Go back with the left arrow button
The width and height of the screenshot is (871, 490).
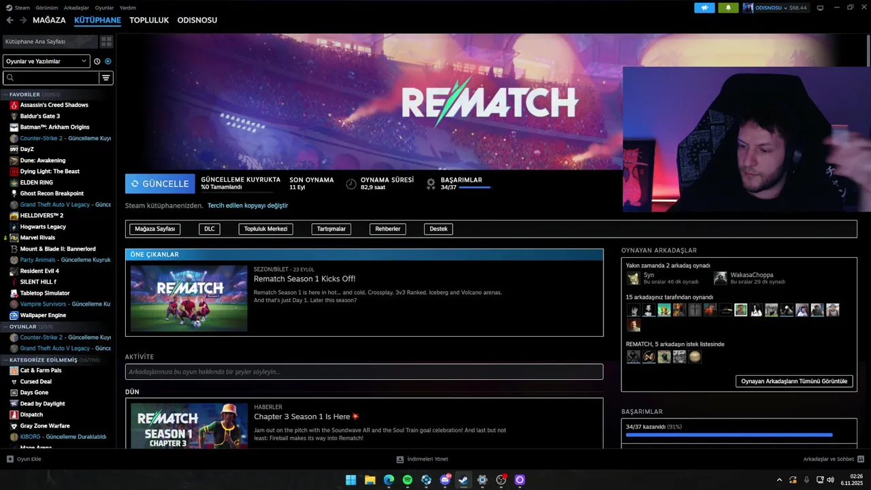(x=10, y=20)
